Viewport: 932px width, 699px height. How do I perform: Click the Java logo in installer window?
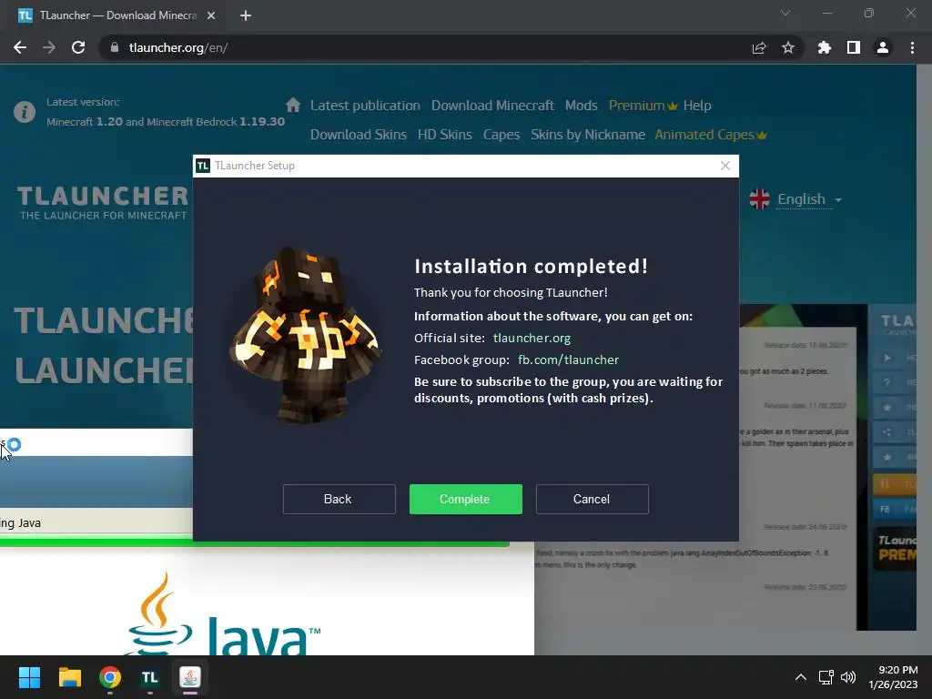(225, 614)
